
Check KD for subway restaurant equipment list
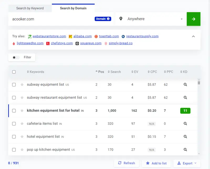click(x=185, y=97)
